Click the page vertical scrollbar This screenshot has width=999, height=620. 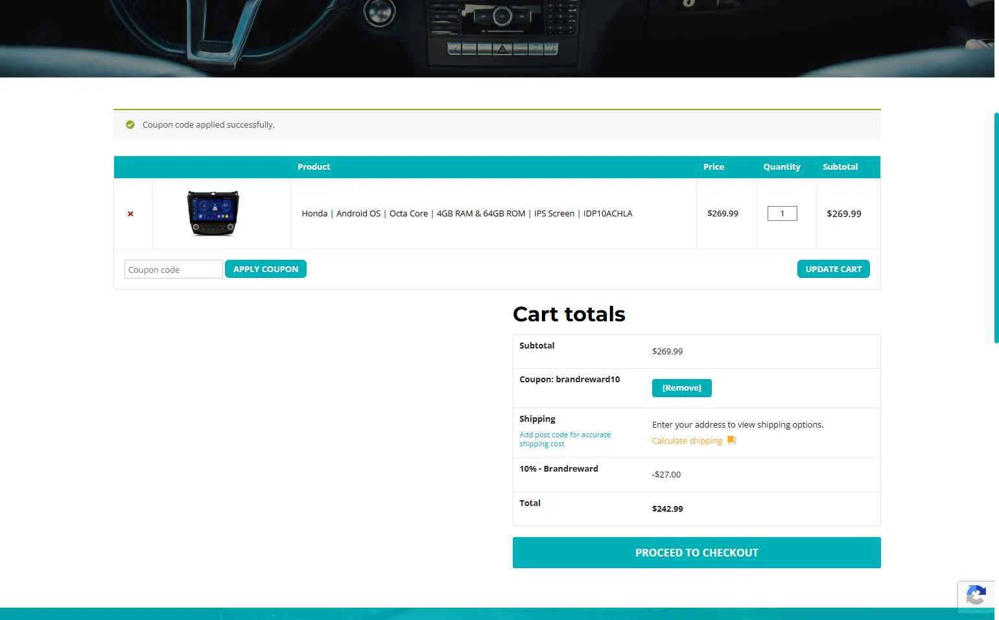tap(996, 228)
